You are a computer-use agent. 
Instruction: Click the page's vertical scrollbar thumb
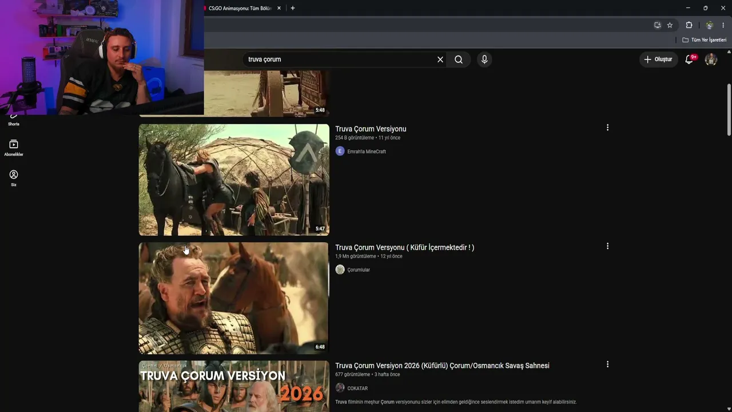pos(729,110)
